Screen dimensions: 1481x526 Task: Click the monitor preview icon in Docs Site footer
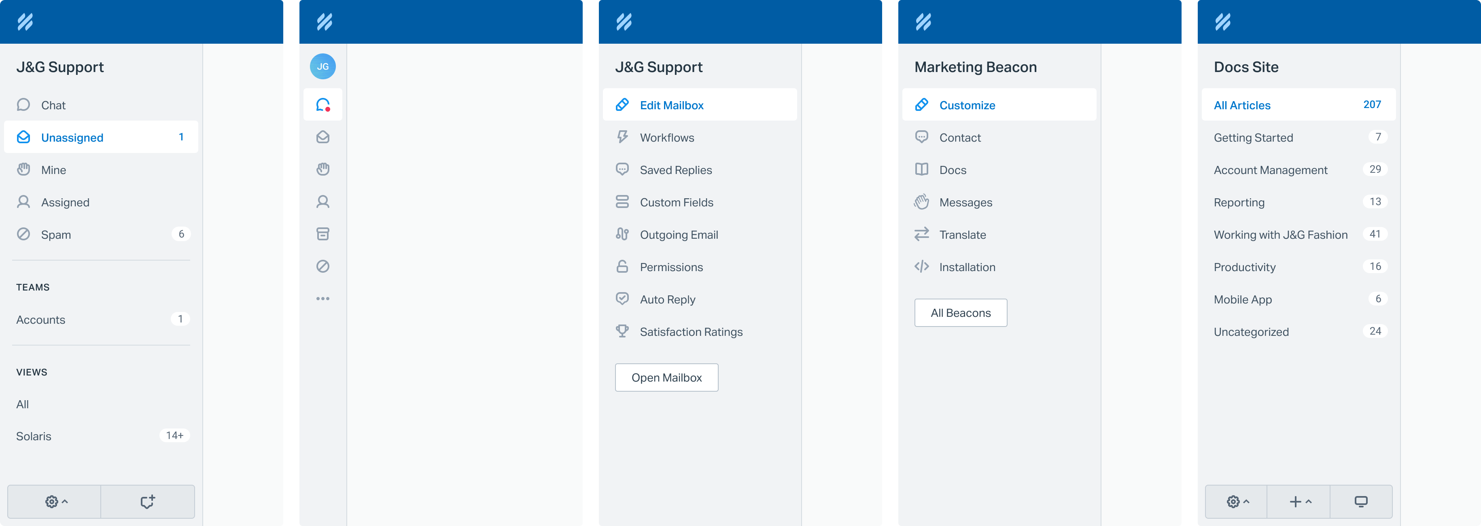point(1360,501)
